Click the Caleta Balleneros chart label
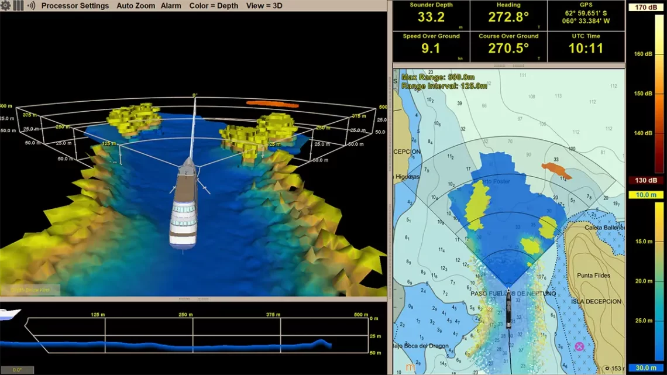 point(604,228)
